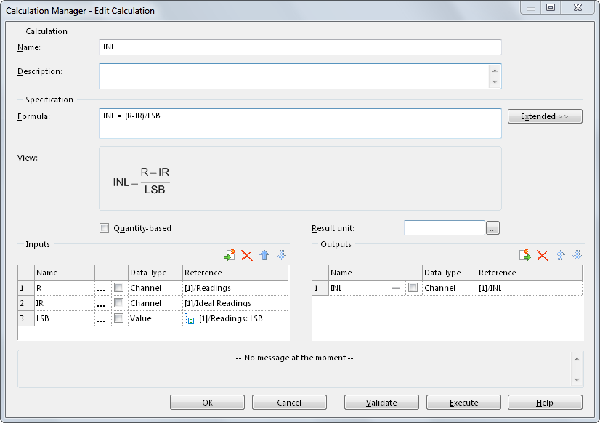The width and height of the screenshot is (600, 423).
Task: Enable the Quantity-based checkbox
Action: [104, 228]
